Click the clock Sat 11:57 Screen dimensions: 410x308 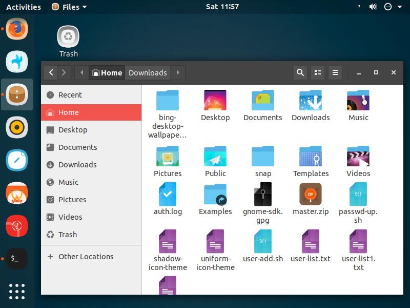point(222,7)
